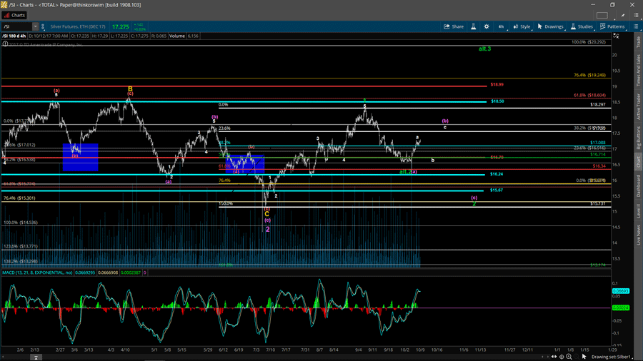Click the crosshair pan icon at bottom

pyautogui.click(x=562, y=357)
